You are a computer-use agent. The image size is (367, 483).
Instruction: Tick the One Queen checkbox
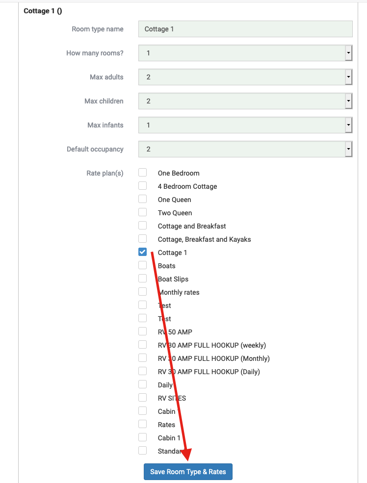click(142, 199)
